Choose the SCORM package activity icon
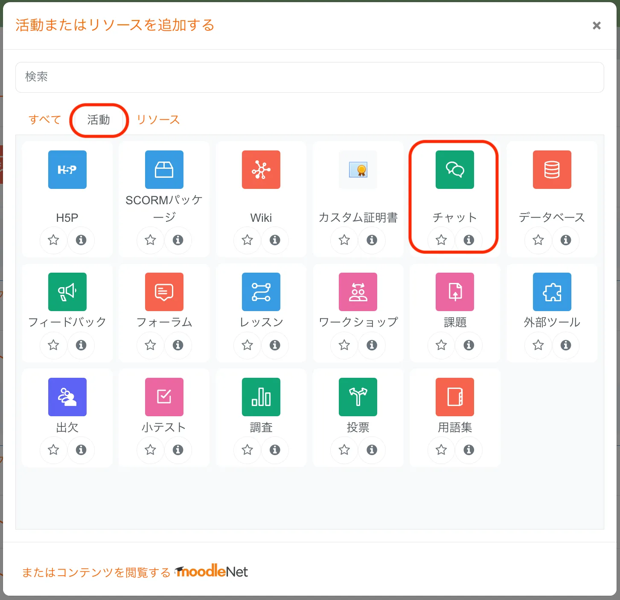 (164, 170)
